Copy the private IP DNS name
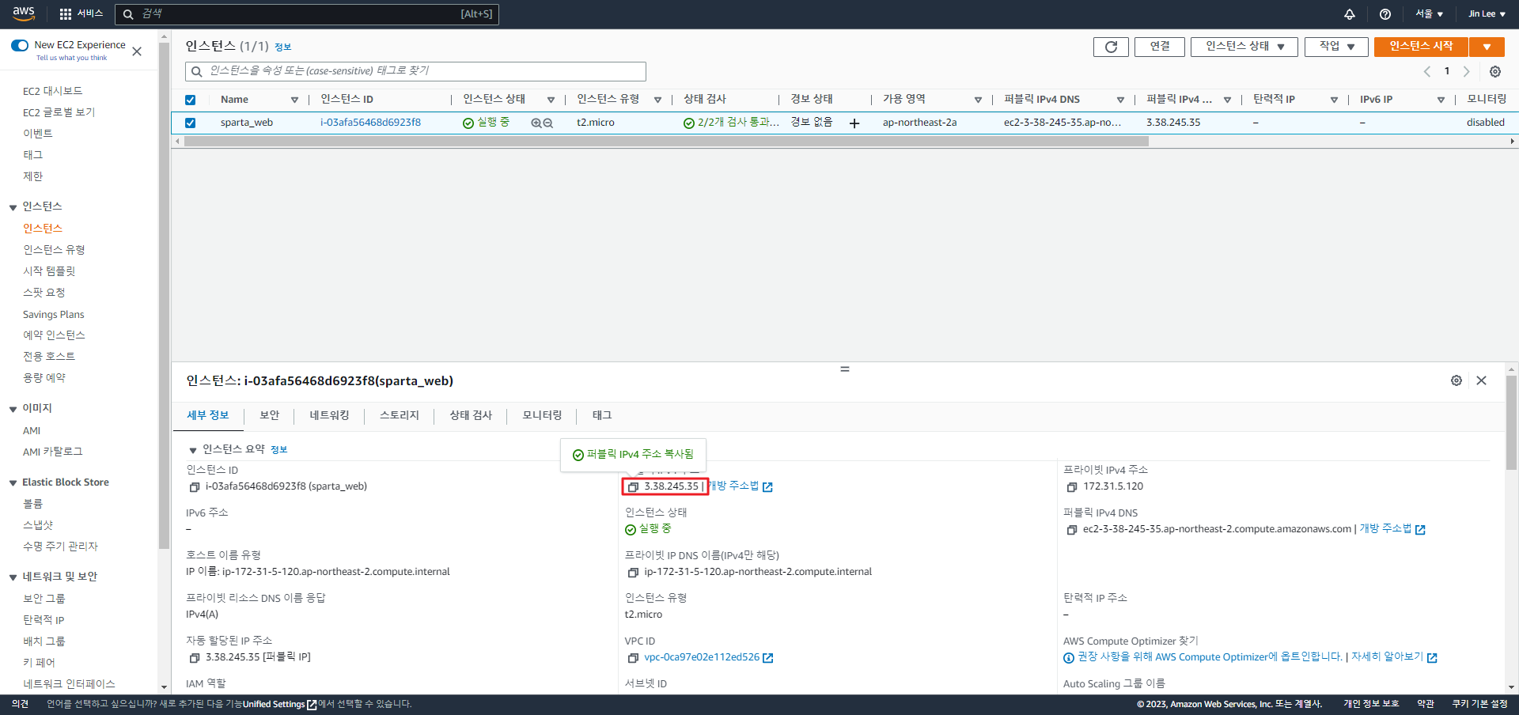Viewport: 1519px width, 715px height. point(633,573)
